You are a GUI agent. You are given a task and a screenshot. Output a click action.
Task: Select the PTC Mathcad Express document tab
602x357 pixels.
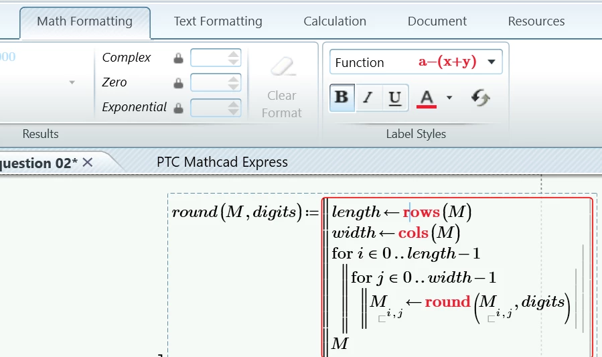(x=222, y=162)
